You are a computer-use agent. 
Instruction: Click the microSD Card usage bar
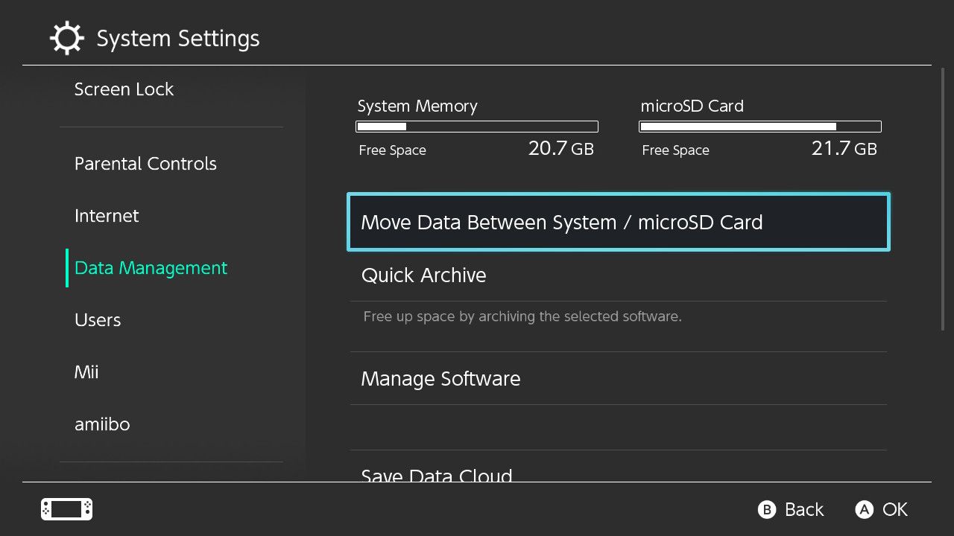click(760, 127)
